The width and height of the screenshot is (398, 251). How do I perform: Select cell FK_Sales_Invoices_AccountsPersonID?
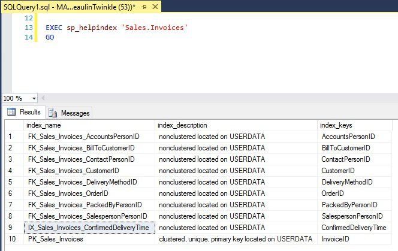89,137
